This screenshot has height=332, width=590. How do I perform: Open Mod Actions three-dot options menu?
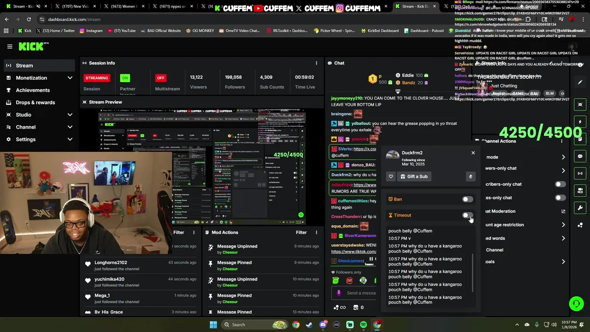click(x=316, y=232)
